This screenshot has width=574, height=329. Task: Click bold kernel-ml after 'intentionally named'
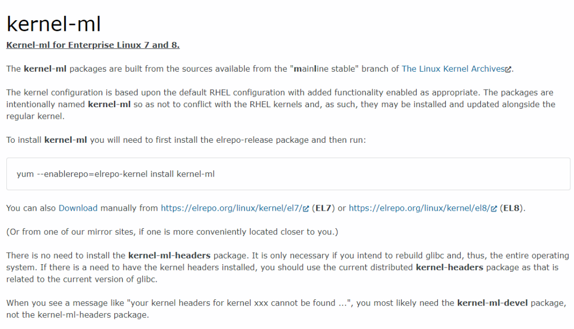coord(109,105)
